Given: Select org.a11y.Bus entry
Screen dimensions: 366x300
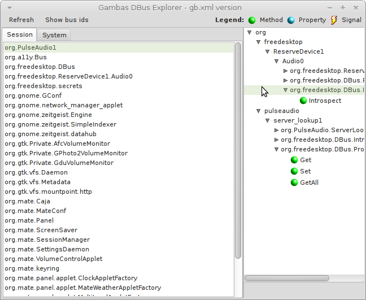Looking at the screenshot, I should pos(119,57).
